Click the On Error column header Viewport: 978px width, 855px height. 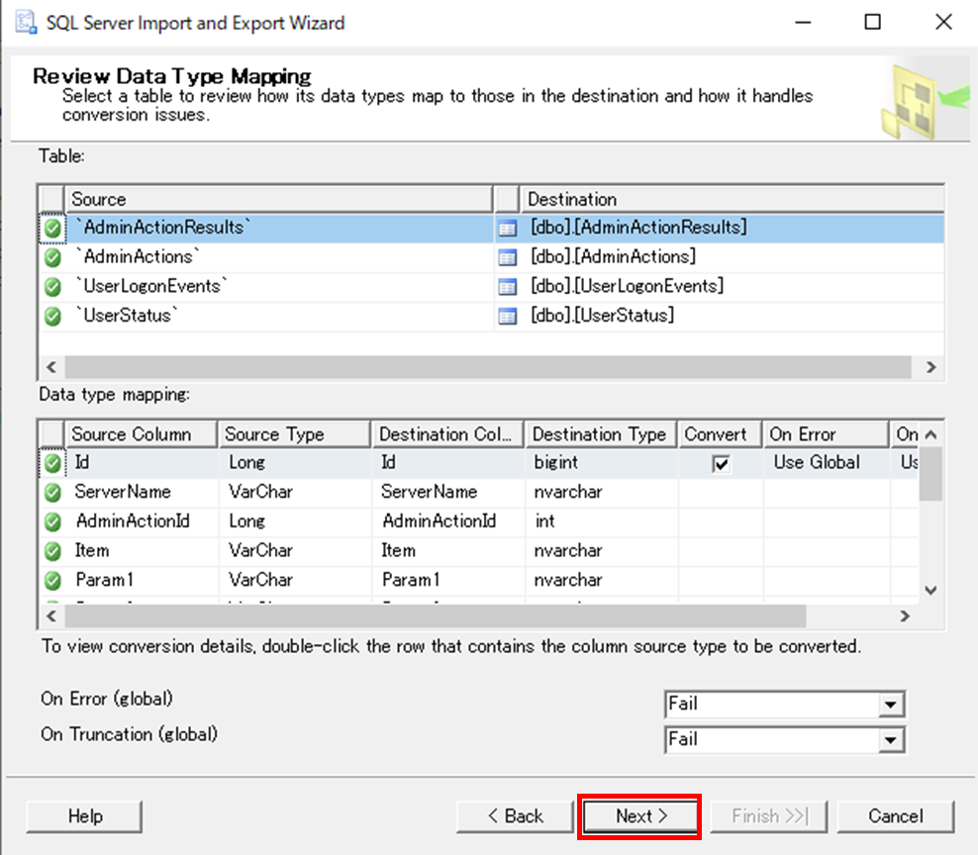(826, 434)
